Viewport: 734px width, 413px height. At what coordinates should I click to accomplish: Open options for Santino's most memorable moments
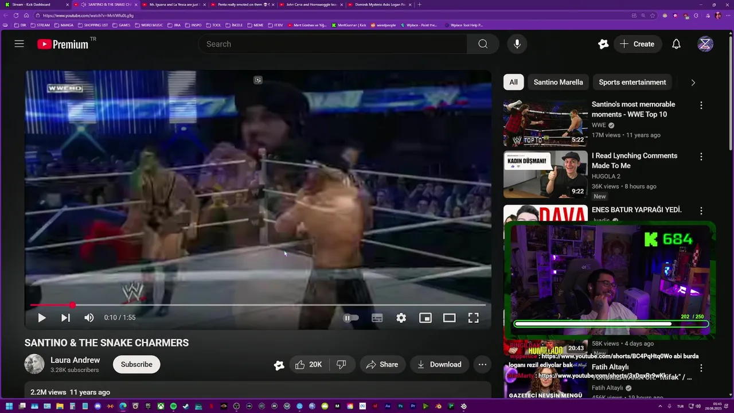[x=701, y=106]
